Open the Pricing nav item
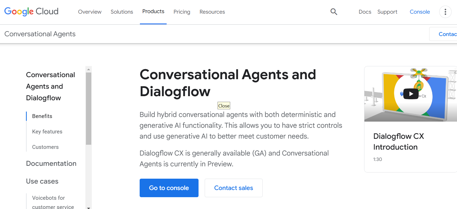The height and width of the screenshot is (209, 457). click(182, 12)
